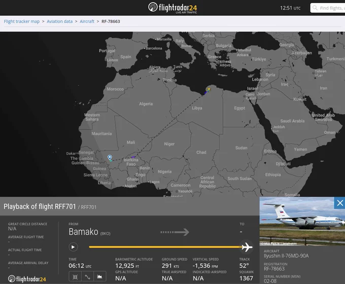Click the aircraft marker over Libya coast
This screenshot has height=284, width=345.
click(x=209, y=89)
